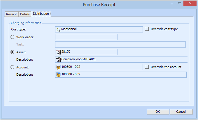Check the Override the account box
This screenshot has height=120, width=198.
coord(147,67)
